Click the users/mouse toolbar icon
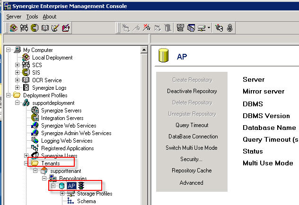 tap(219, 28)
